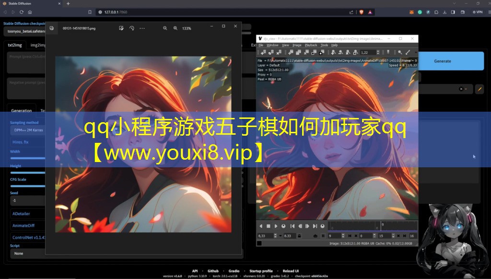Click Zoom Out magnifier in djv_view toolbar
This screenshot has width=491, height=279.
[x=341, y=52]
